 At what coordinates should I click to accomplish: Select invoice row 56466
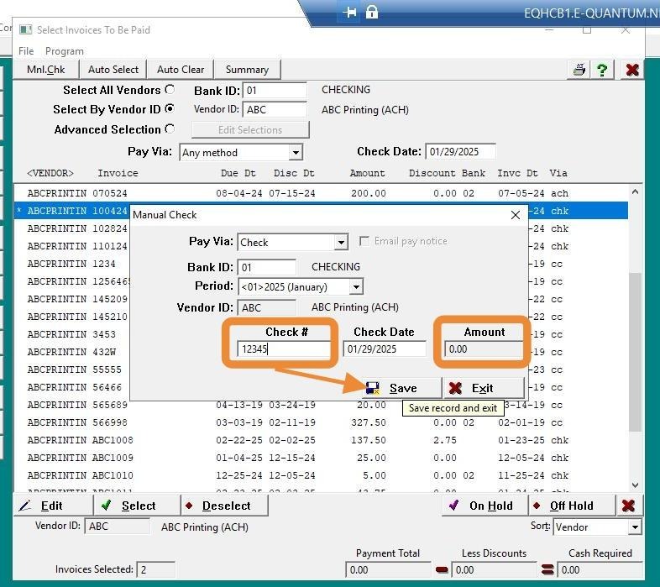coord(321,387)
